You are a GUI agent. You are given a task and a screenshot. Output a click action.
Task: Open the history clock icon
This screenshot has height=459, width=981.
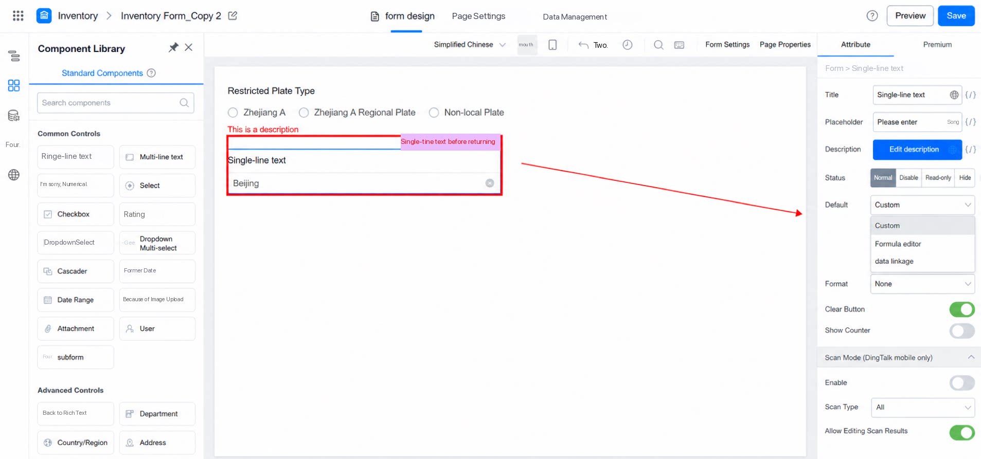(627, 45)
